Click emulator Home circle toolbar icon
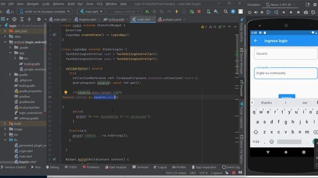This screenshot has height=178, width=318. point(291,12)
